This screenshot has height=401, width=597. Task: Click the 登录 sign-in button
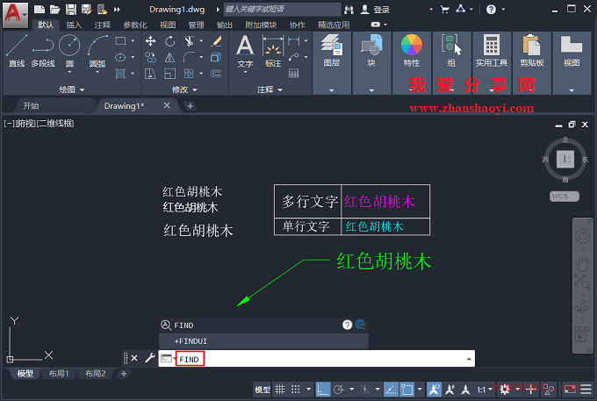coord(382,10)
